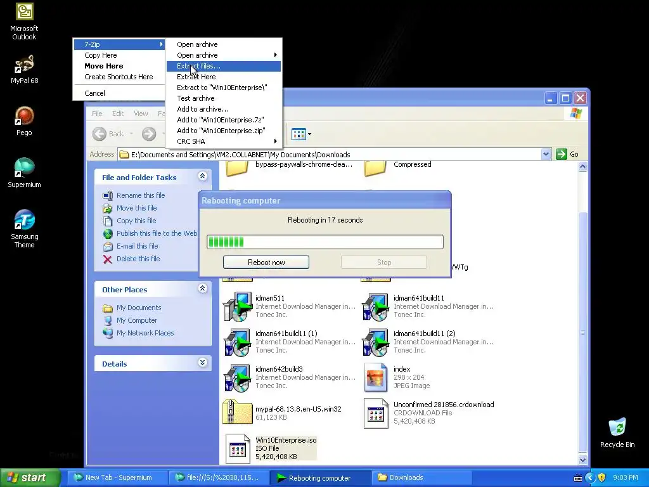Select Extract files... in 7-Zip menu
This screenshot has height=487, width=649.
pyautogui.click(x=224, y=66)
